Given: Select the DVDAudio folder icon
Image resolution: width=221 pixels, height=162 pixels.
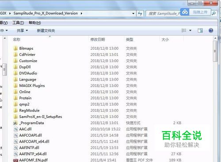Looking at the screenshot, I should (15, 73).
